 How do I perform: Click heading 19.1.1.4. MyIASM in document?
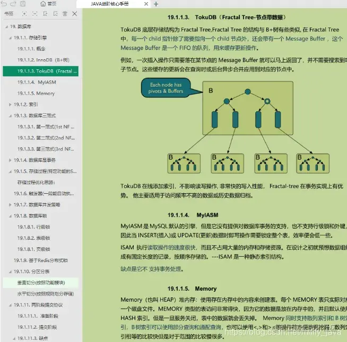coord(193,215)
